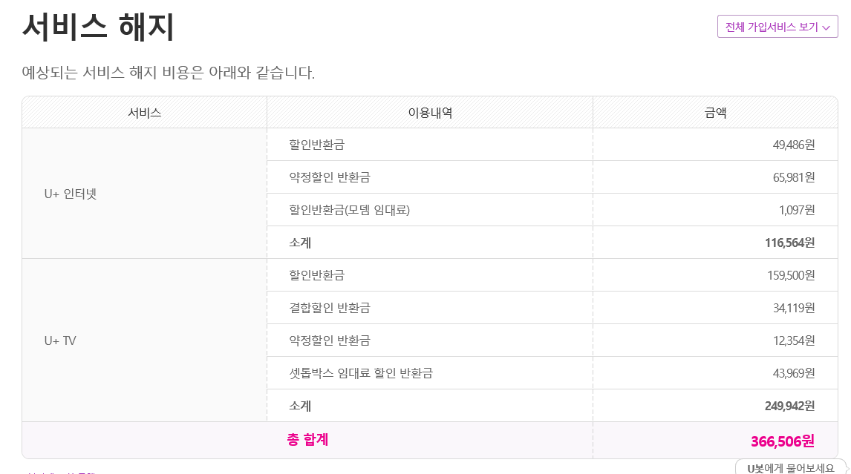Click the 서비스 해지 page heading
The image size is (851, 474).
point(98,28)
